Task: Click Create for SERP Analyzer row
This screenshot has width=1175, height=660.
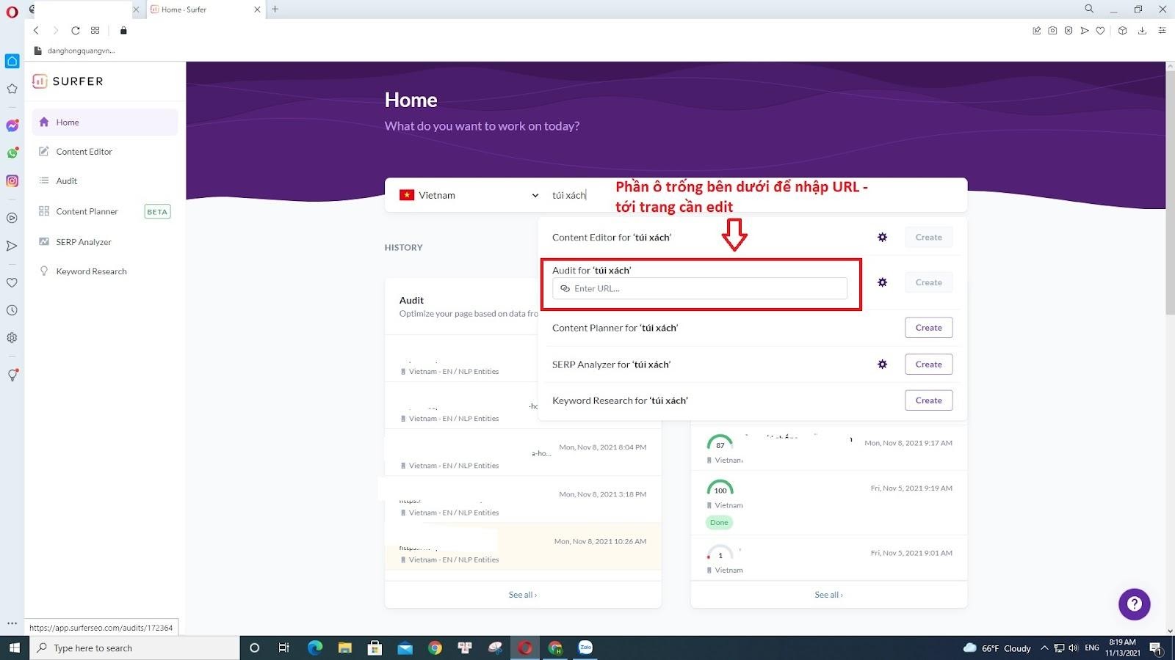Action: [928, 364]
